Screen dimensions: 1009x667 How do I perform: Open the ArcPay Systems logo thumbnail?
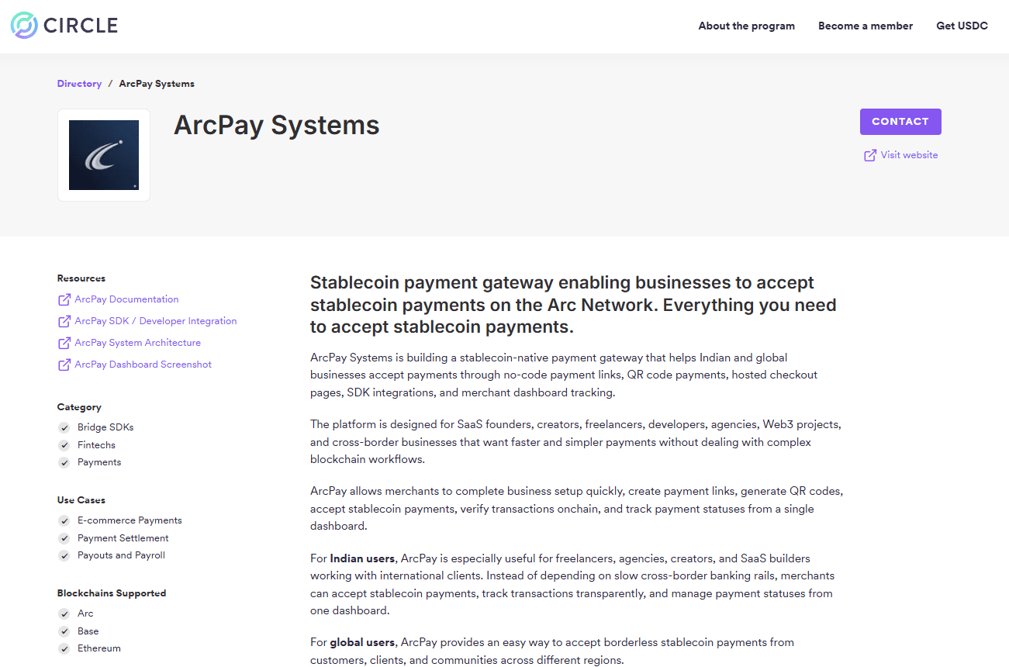[x=104, y=155]
